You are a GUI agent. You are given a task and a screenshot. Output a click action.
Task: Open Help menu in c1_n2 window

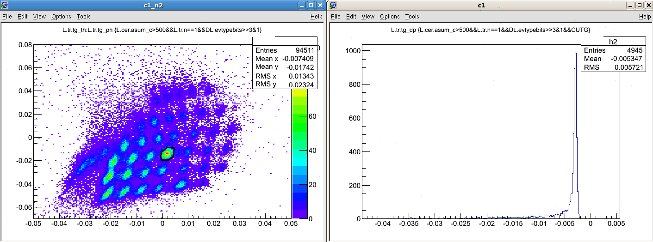click(317, 16)
